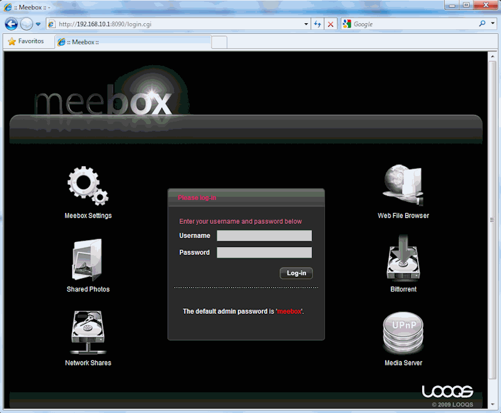The image size is (501, 413).
Task: Click the vertical scrollbar thumb
Action: (492, 220)
